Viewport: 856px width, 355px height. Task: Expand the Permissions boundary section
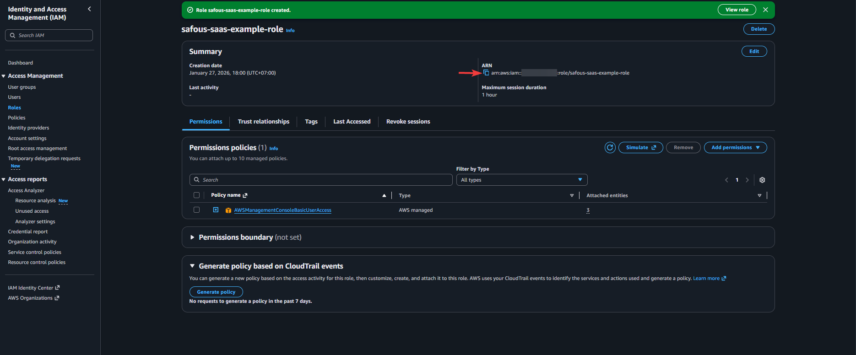192,237
